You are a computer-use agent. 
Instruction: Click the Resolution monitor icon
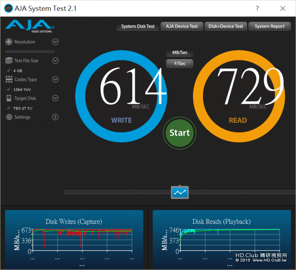tap(9, 42)
